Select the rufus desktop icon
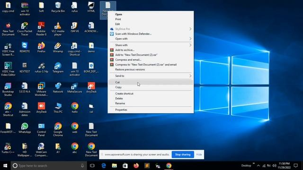The height and width of the screenshot is (170, 303). click(75, 8)
